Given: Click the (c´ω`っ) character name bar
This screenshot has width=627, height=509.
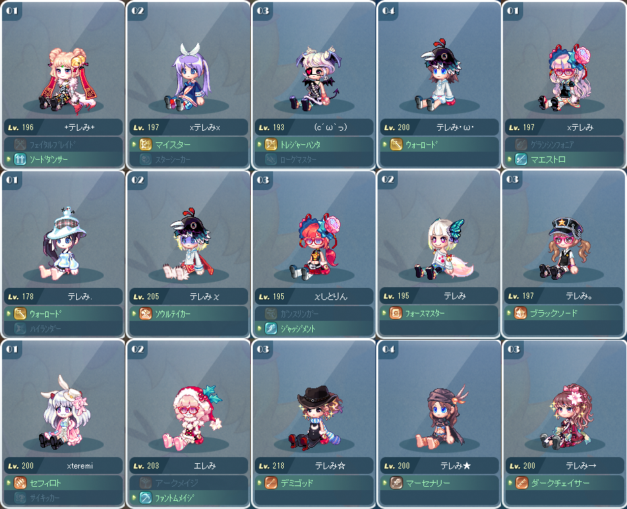Looking at the screenshot, I should click(314, 127).
